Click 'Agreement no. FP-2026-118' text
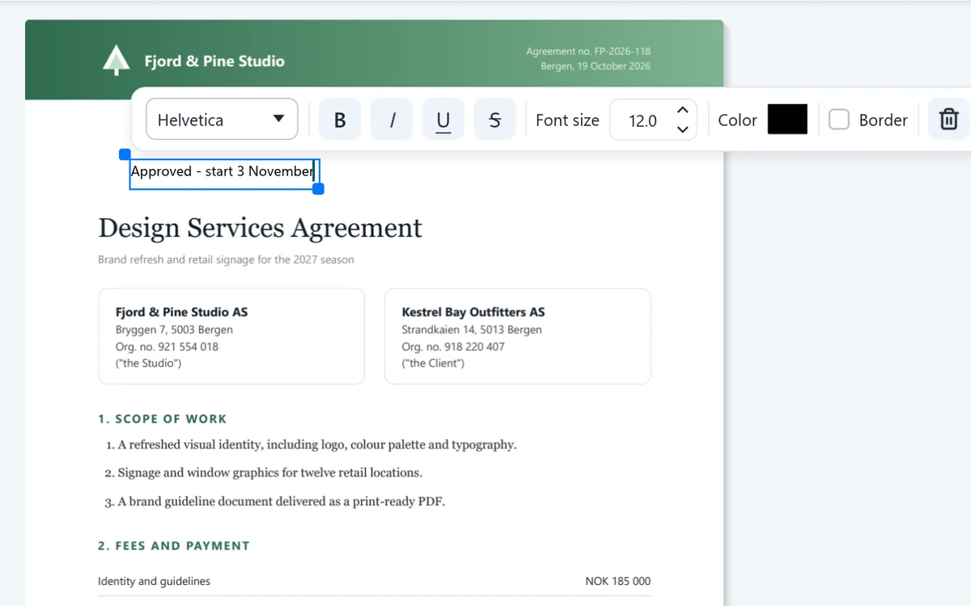This screenshot has height=606, width=971. point(588,51)
